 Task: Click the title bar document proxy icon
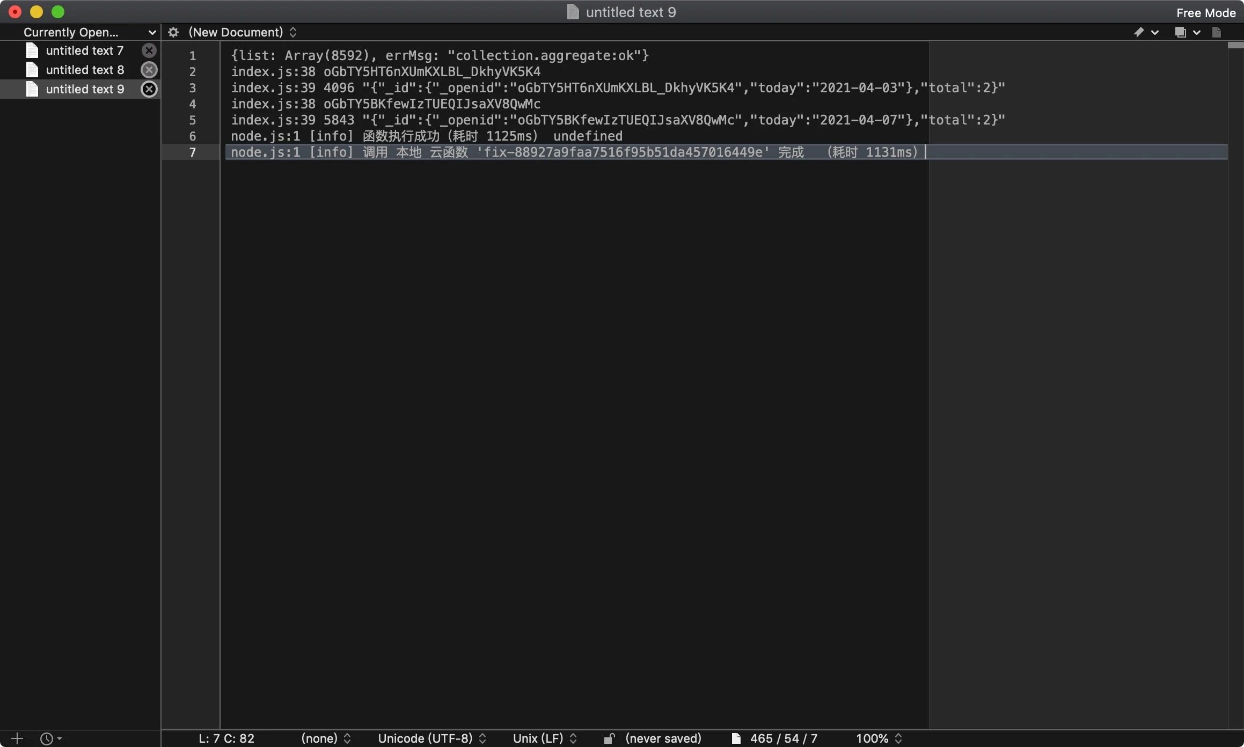point(573,12)
